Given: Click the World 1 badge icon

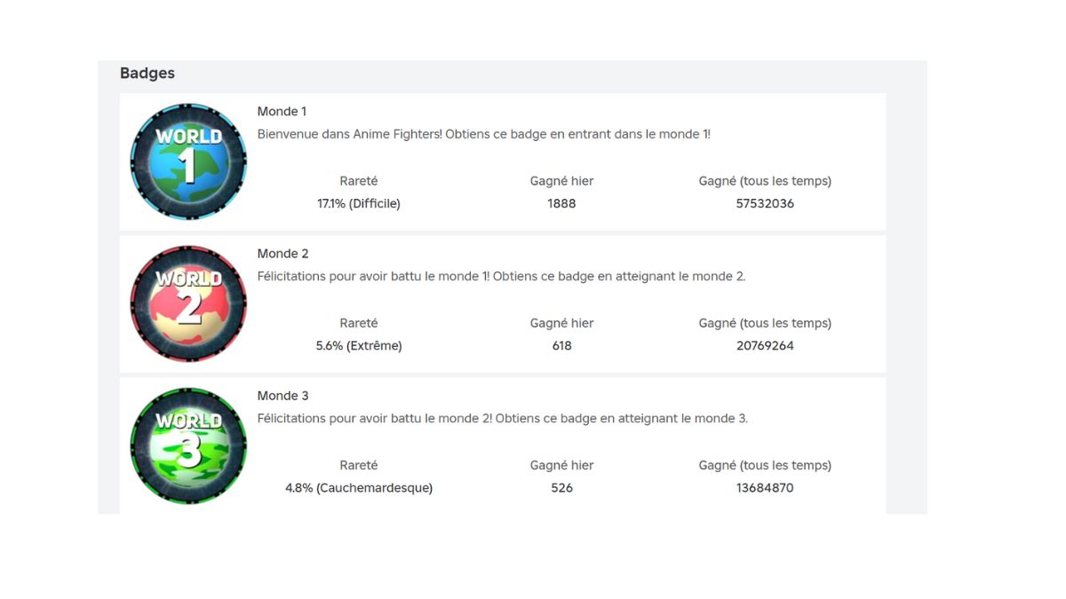Looking at the screenshot, I should coord(188,162).
